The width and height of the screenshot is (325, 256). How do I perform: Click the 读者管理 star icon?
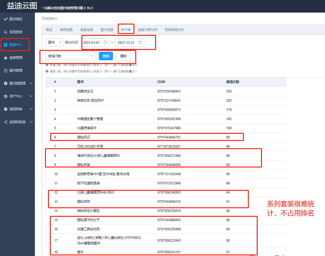pyautogui.click(x=5, y=58)
